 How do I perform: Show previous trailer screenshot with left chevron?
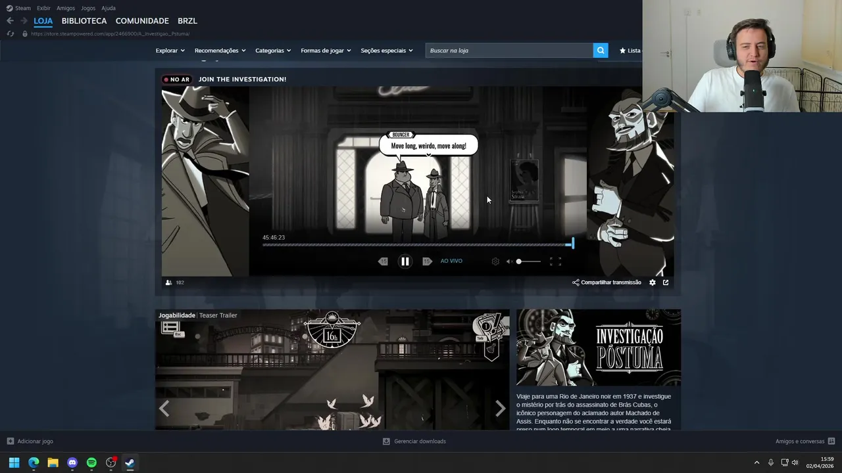click(164, 409)
